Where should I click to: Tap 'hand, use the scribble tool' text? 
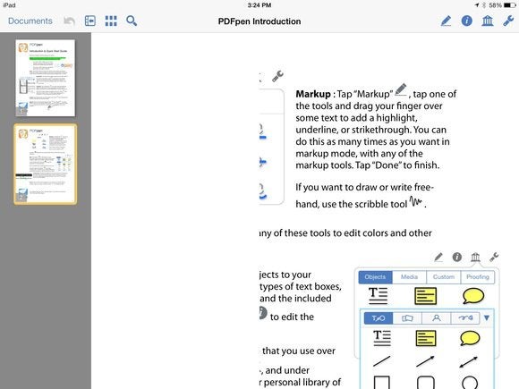tap(351, 204)
